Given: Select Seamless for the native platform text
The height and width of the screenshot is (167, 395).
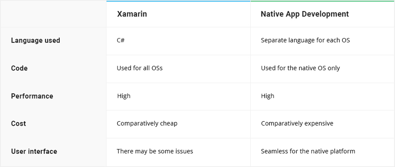Looking at the screenshot, I should pos(308,151).
